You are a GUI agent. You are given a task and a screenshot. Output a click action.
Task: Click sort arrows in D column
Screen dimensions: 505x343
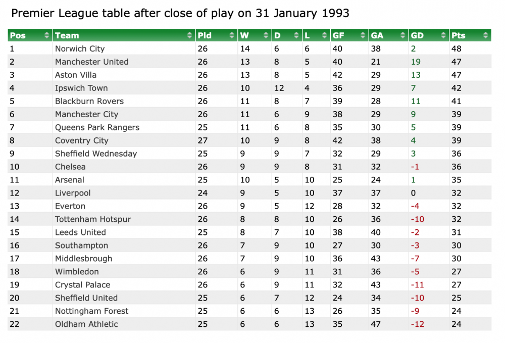297,35
